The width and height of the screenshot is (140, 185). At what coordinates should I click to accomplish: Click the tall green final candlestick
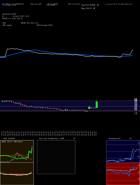pos(97,105)
